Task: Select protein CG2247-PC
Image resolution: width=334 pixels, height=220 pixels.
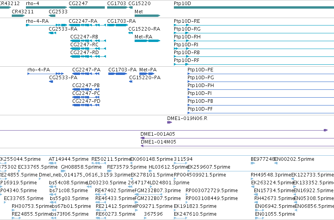Action: tap(86, 97)
